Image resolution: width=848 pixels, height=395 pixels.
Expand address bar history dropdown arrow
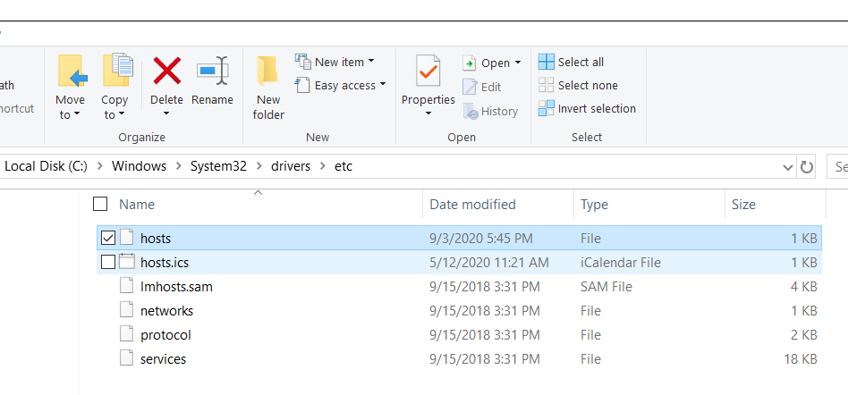tap(787, 167)
